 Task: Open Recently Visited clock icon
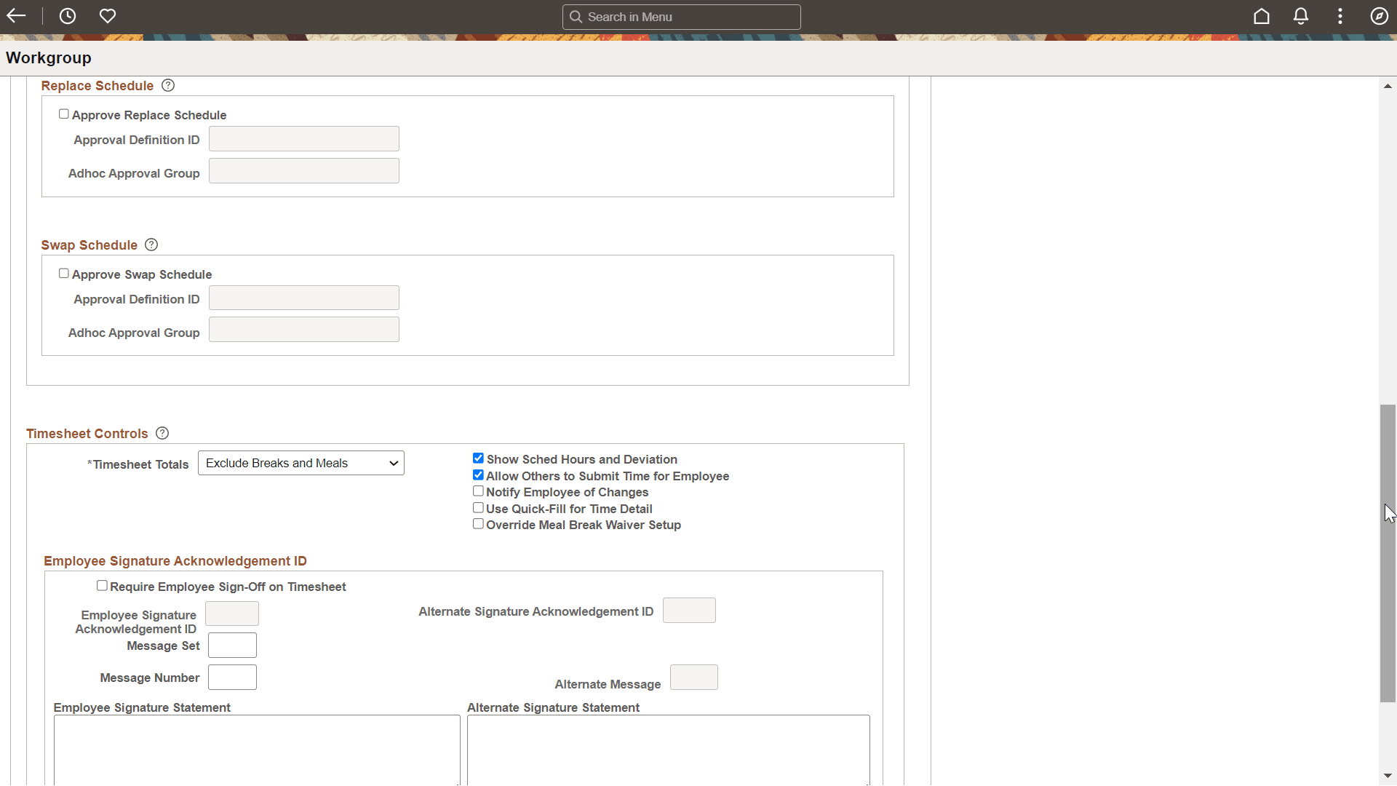(x=68, y=16)
